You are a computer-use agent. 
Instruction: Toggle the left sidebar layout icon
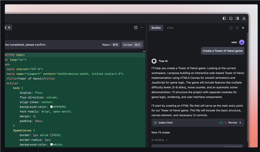coord(224,18)
